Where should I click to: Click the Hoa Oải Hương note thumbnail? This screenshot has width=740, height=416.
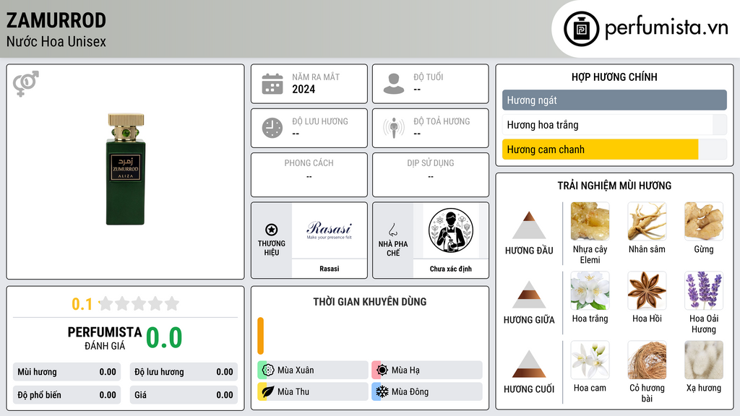704,290
